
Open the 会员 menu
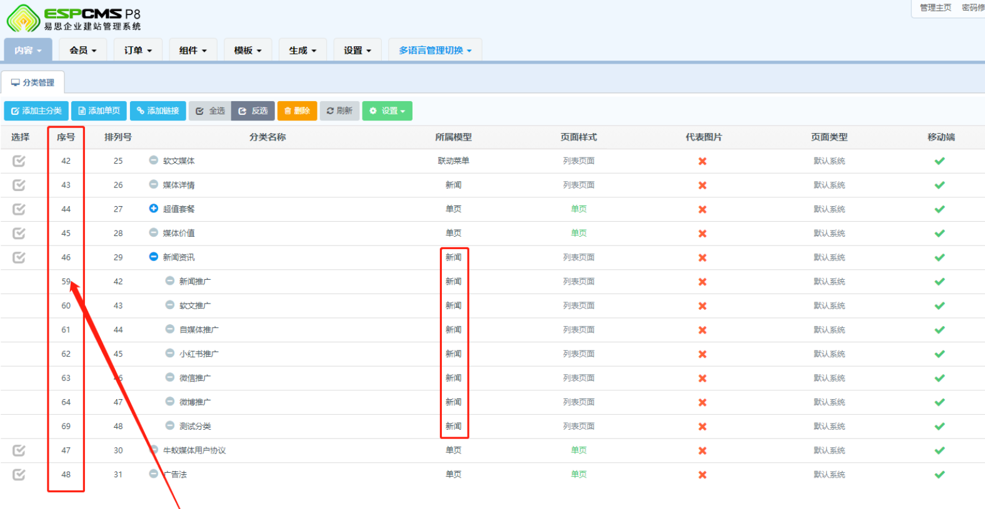tap(82, 51)
